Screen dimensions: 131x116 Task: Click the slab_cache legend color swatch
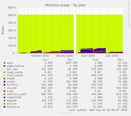pyautogui.click(x=4, y=75)
